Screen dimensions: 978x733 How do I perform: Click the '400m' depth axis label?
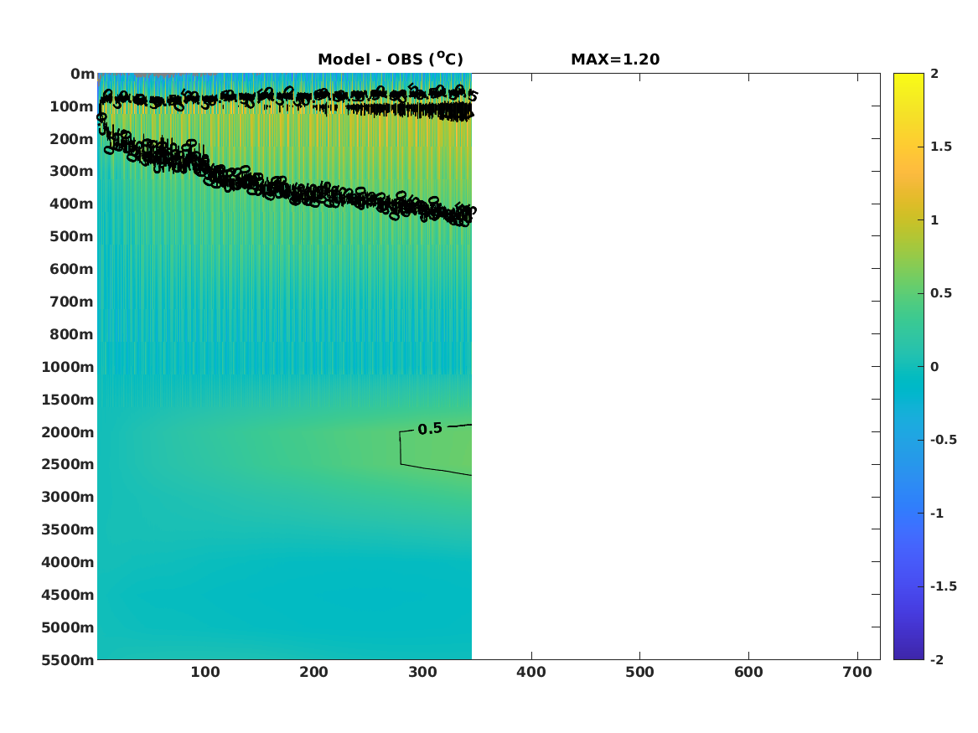(x=72, y=204)
